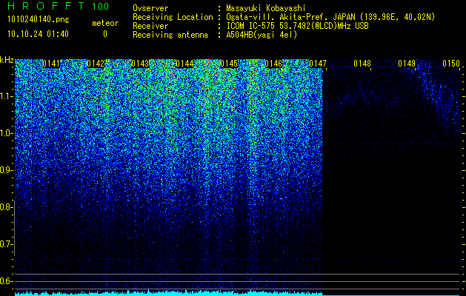Click the Ovserver field label
466x296 pixels.
[x=150, y=8]
